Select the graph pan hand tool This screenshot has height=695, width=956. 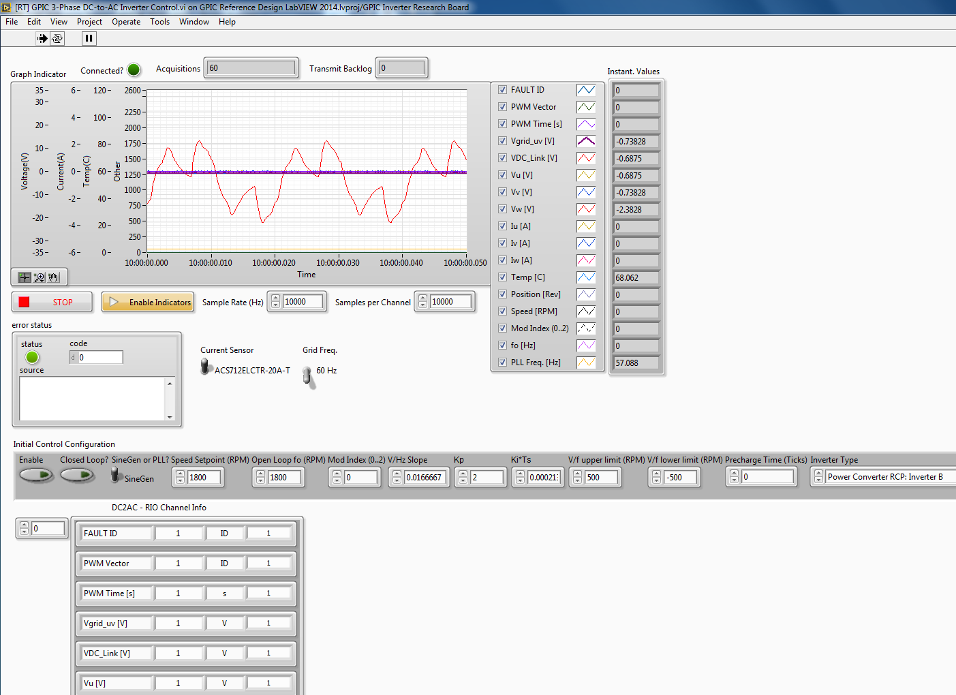coord(54,277)
